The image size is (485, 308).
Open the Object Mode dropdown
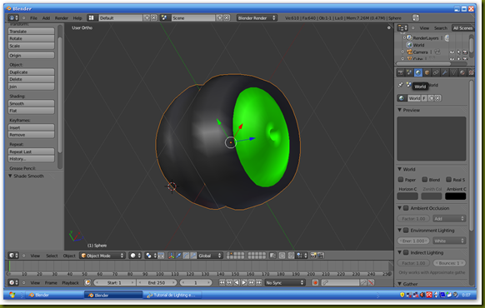(x=102, y=256)
